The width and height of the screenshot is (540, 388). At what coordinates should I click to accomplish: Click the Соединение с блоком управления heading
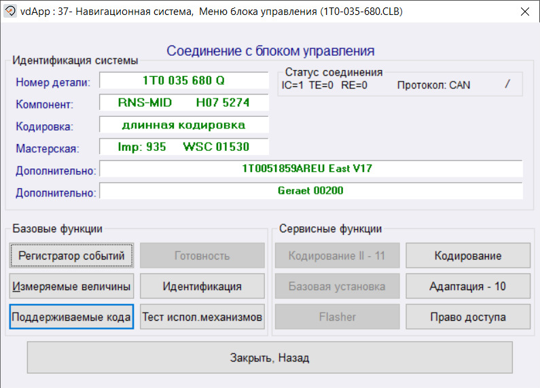[x=270, y=51]
